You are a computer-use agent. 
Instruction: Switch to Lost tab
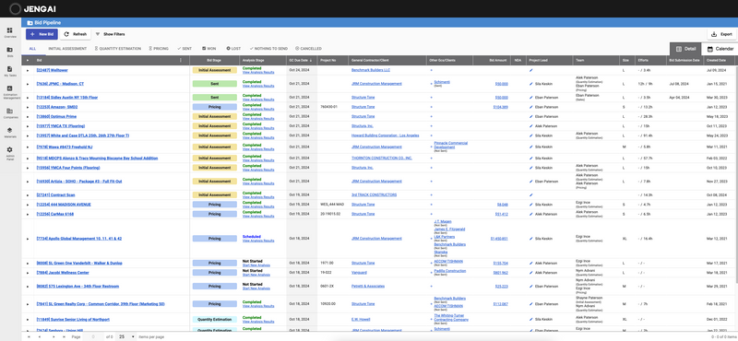coord(233,49)
